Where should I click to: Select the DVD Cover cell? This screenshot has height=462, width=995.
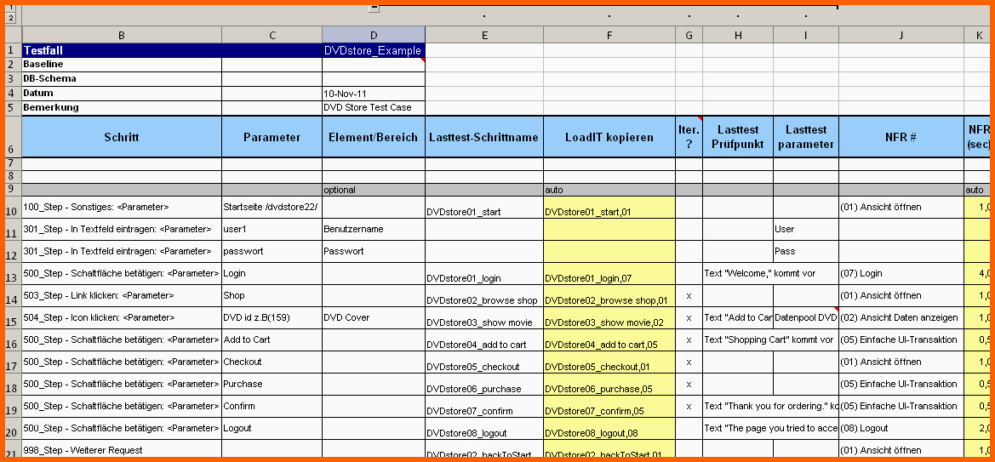(374, 318)
